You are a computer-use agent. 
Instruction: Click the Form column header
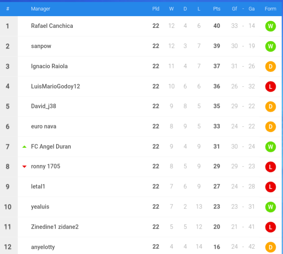270,8
